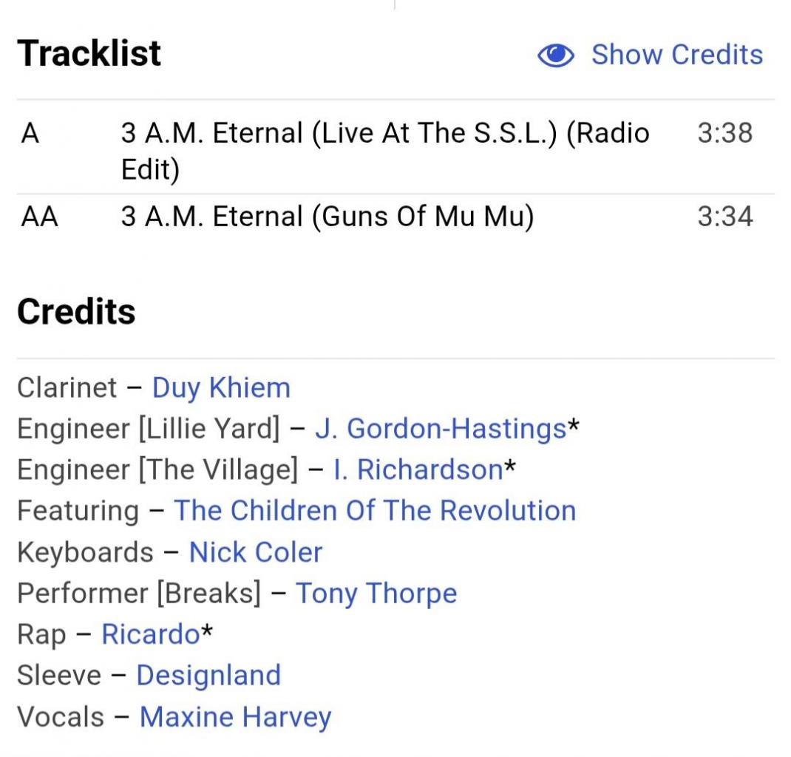
Task: Click the A track position label
Action: coord(30,133)
